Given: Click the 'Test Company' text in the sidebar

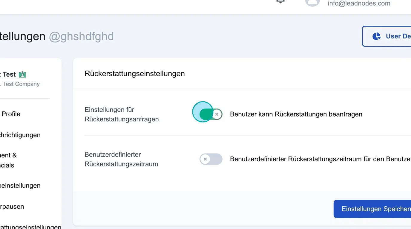Looking at the screenshot, I should 21,84.
